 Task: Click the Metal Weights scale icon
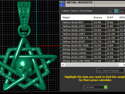[63, 4]
